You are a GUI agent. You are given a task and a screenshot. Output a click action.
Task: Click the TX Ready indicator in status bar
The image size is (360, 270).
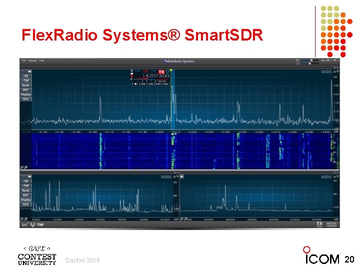point(319,224)
